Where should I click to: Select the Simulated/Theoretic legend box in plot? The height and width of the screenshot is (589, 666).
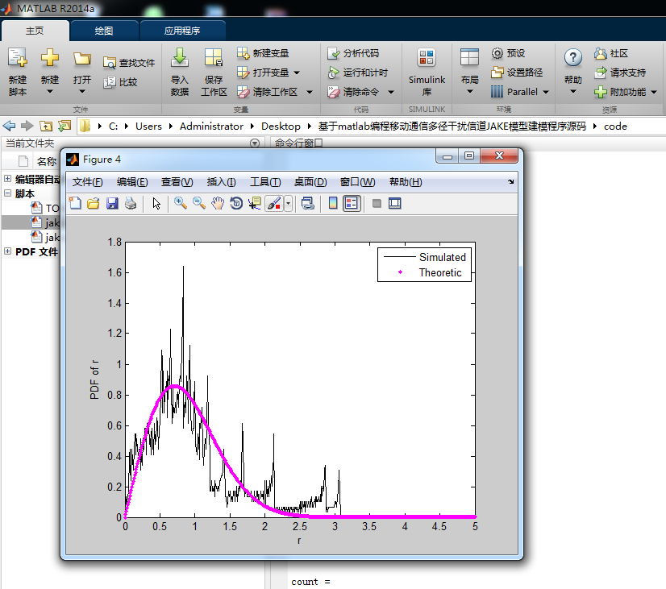[x=424, y=265]
